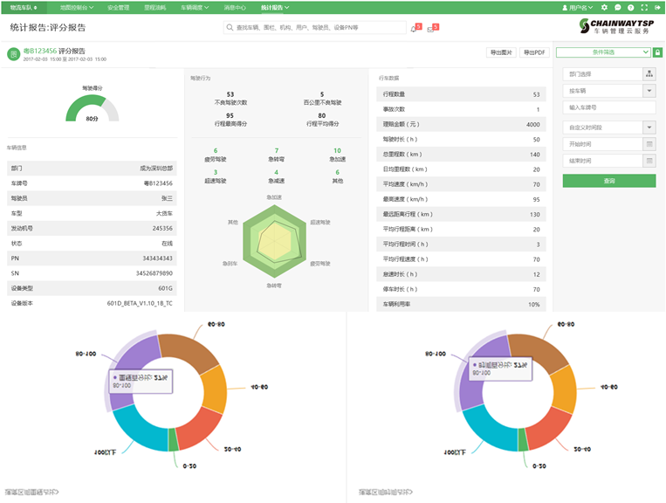
Task: Expand the 条件筛选 dropdown
Action: coord(603,52)
